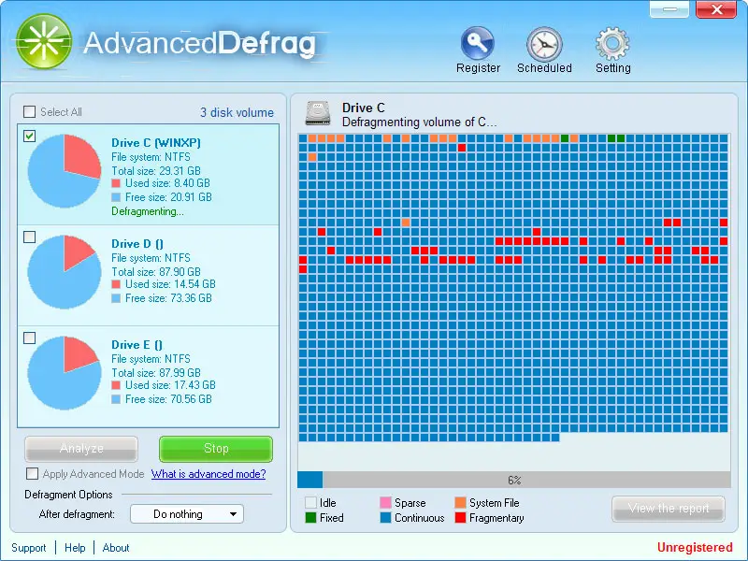This screenshot has height=561, width=748.
Task: Click the 3 disk volume label
Action: pos(237,112)
